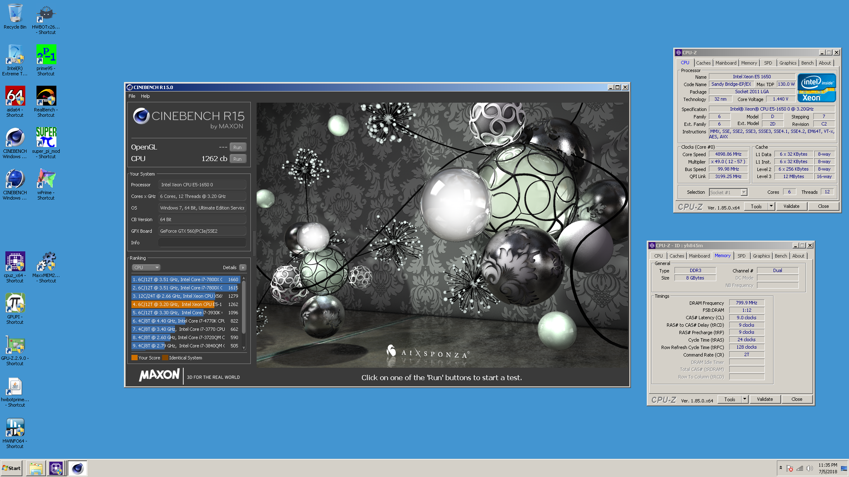Open the Cinebench File menu
The image size is (849, 477).
click(x=132, y=96)
